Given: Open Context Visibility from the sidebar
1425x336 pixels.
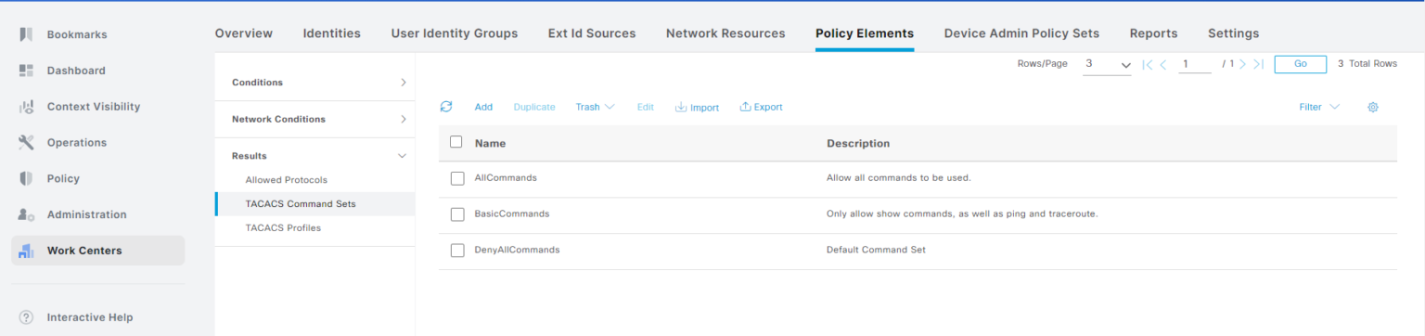Looking at the screenshot, I should coord(94,107).
